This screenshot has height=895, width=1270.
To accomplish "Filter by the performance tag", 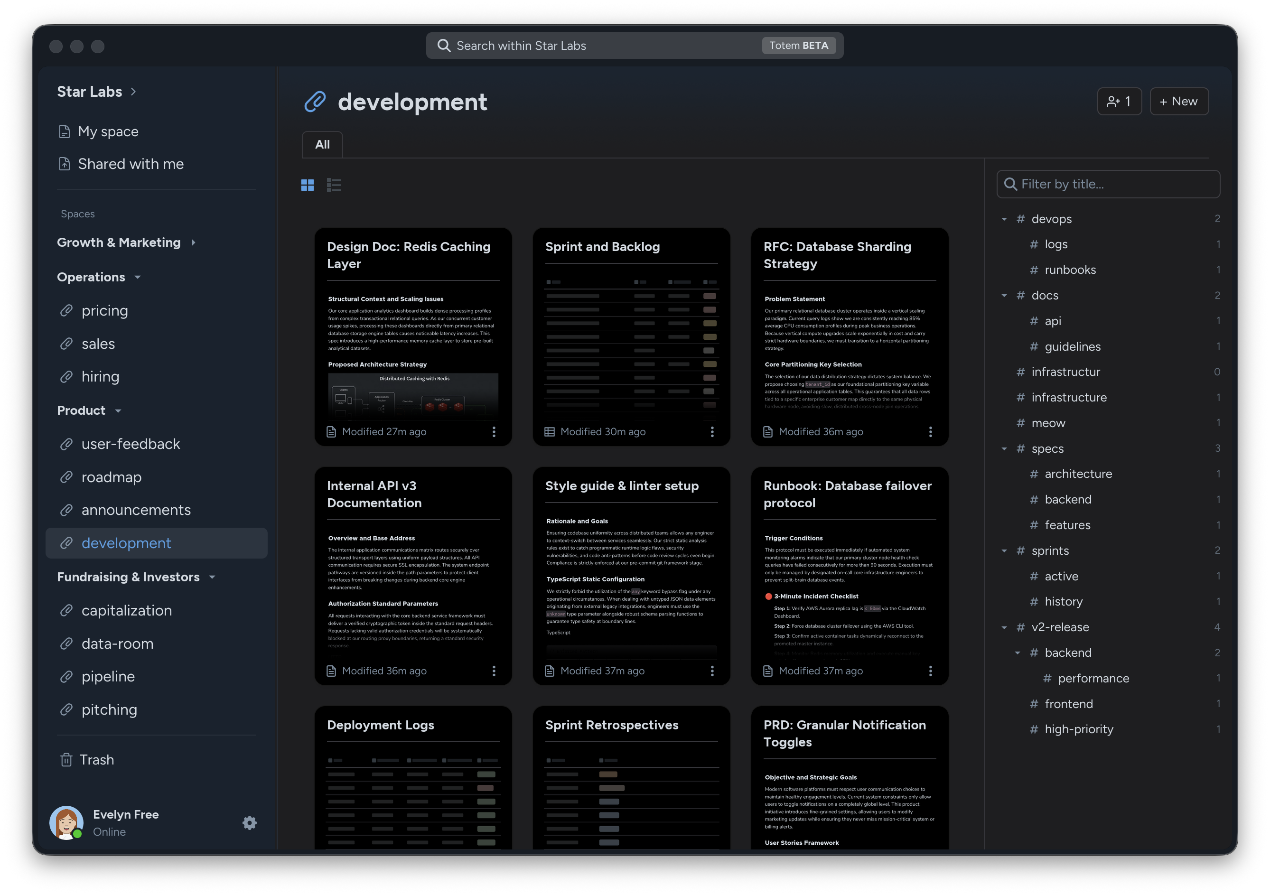I will tap(1093, 678).
